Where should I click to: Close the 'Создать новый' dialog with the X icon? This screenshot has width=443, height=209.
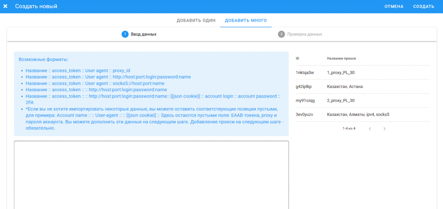[6, 6]
